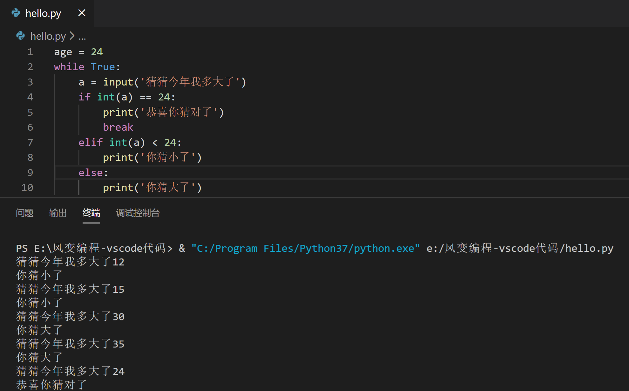The image size is (629, 391).
Task: Open the hello.py path link in terminal output
Action: coord(521,248)
